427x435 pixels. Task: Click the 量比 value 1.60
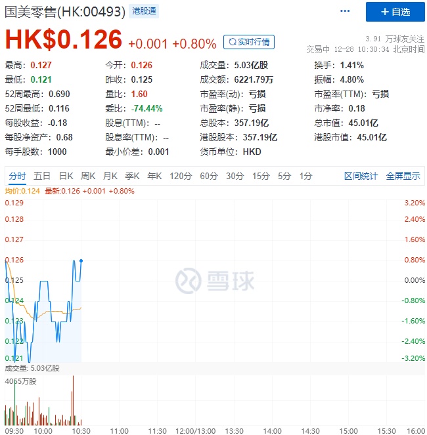click(x=139, y=94)
